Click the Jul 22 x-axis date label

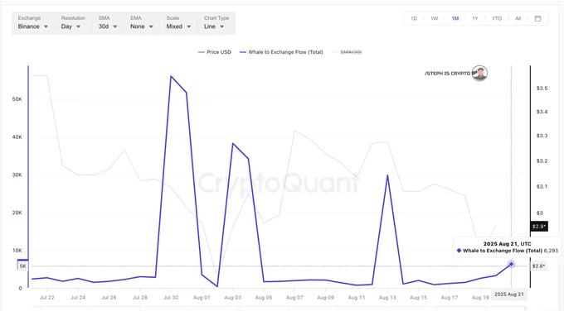(46, 298)
